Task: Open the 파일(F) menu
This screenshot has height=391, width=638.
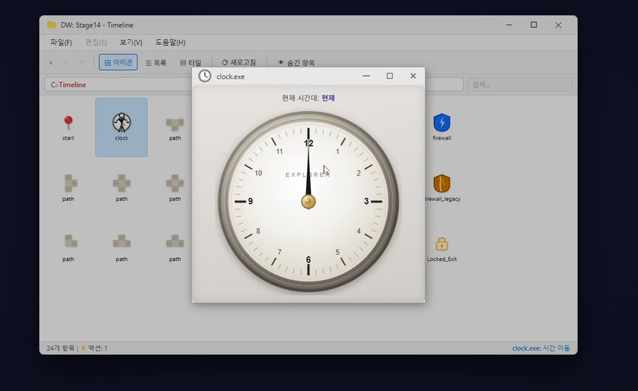Action: click(x=61, y=42)
